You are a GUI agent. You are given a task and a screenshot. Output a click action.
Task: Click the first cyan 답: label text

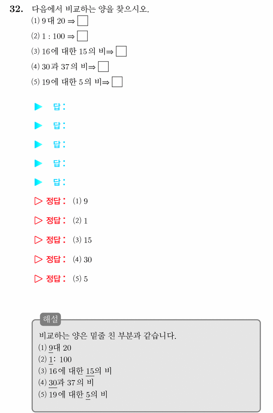59,107
